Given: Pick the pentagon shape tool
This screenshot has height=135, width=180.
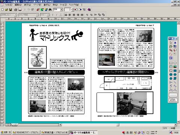Looking at the screenshot, I should pyautogui.click(x=171, y=78).
